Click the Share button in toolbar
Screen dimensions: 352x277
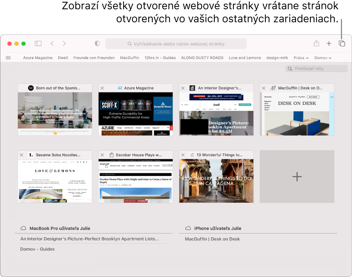click(x=316, y=43)
